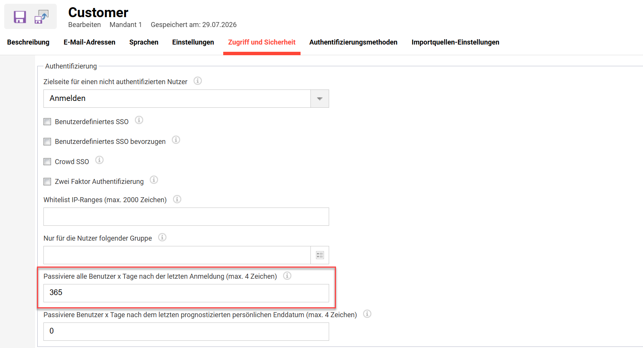The height and width of the screenshot is (348, 643).
Task: Enable Benutzerdefiniertes SSO checkbox
Action: 47,122
